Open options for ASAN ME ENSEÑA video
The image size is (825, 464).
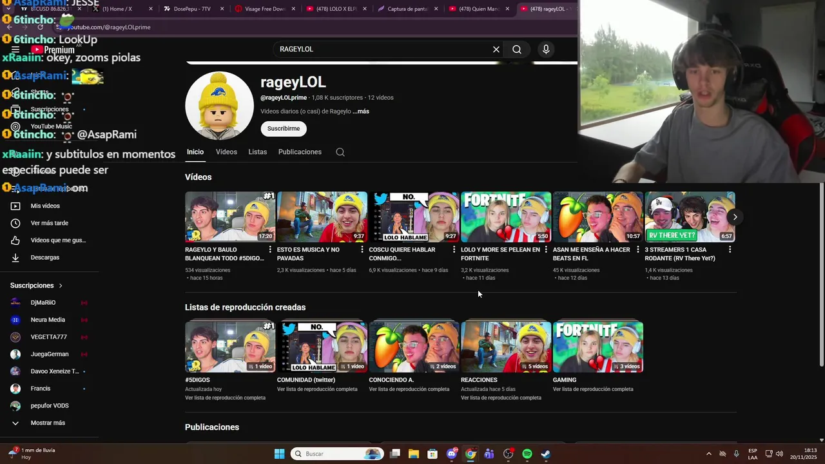pos(638,249)
